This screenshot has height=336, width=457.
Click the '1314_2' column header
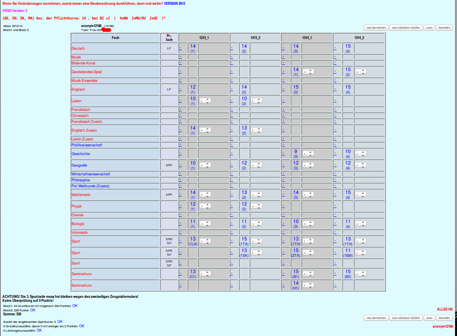point(359,38)
